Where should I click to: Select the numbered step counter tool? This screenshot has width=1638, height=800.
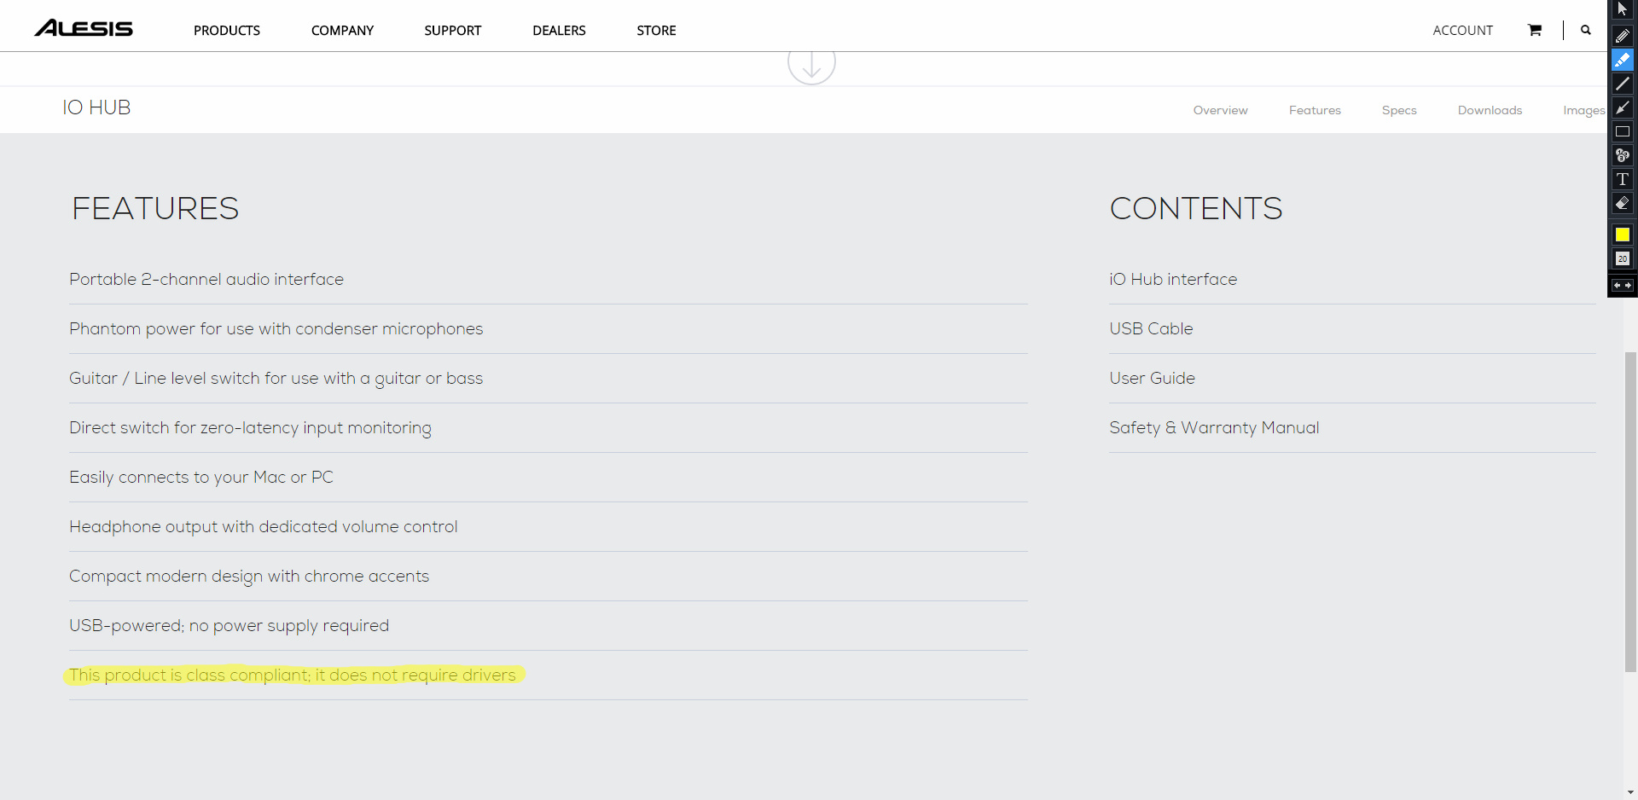[x=1623, y=155]
